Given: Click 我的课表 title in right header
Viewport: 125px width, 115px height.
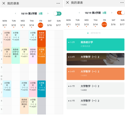Looking at the screenshot, I should (77, 3).
